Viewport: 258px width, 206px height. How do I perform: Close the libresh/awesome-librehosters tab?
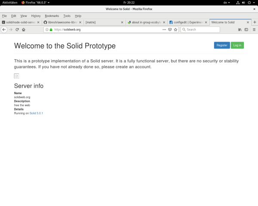[x=80, y=22]
